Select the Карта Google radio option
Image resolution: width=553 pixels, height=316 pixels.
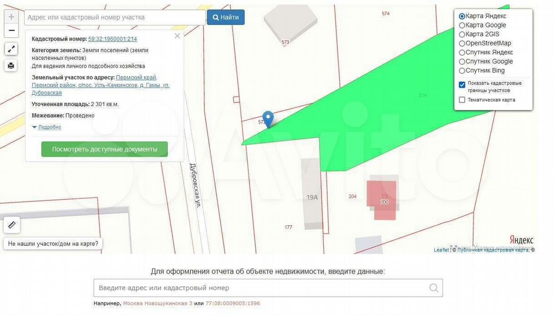(x=462, y=25)
